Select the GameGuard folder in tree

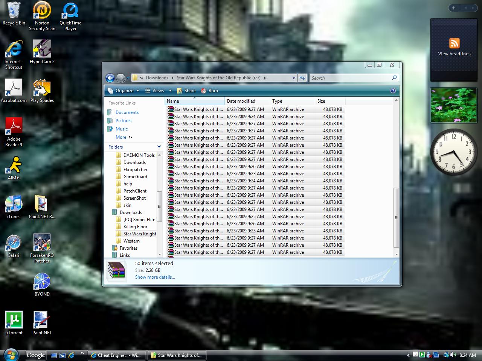(x=131, y=177)
